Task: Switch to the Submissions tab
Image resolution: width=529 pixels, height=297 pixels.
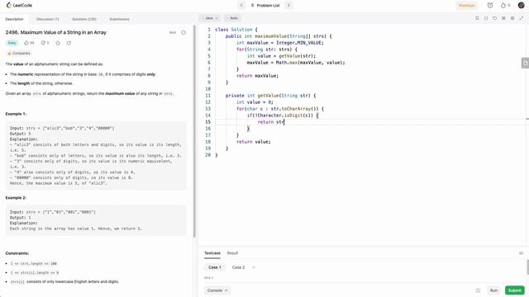Action: point(119,19)
